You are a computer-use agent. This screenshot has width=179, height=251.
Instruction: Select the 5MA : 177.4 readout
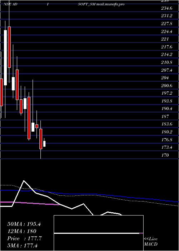tap(22, 245)
